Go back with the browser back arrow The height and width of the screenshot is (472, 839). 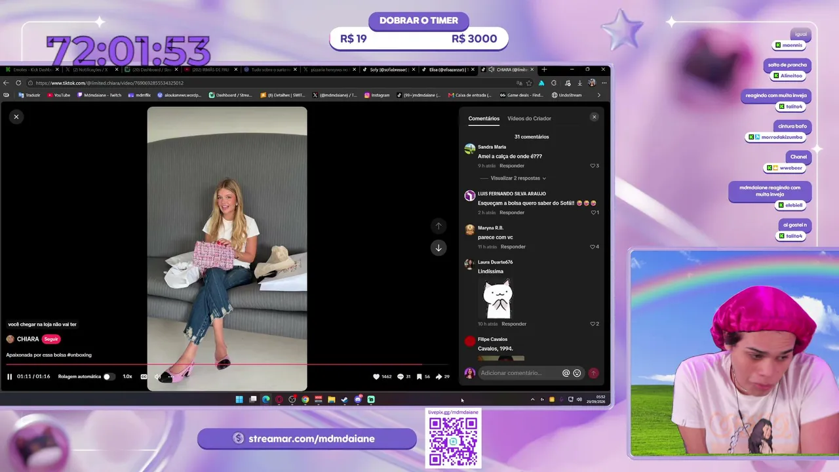(7, 83)
